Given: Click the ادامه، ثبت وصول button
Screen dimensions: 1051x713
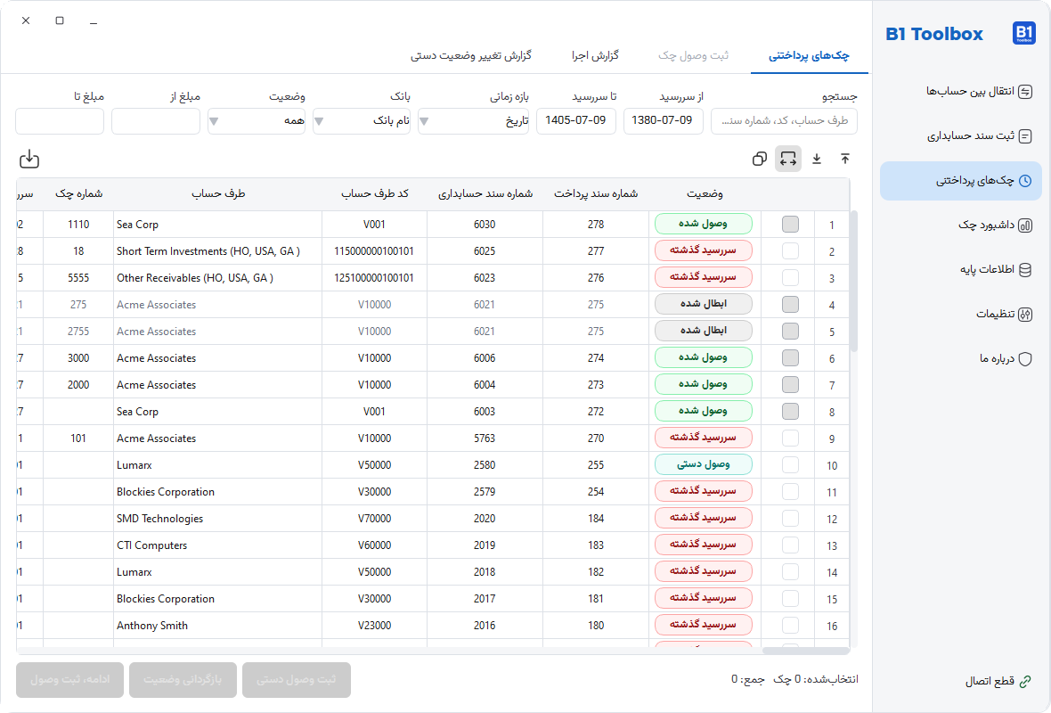Looking at the screenshot, I should tap(69, 680).
